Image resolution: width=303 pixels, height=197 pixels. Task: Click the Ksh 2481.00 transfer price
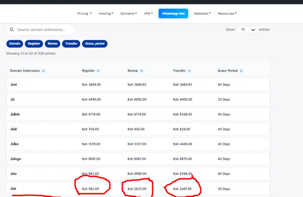pyautogui.click(x=182, y=189)
